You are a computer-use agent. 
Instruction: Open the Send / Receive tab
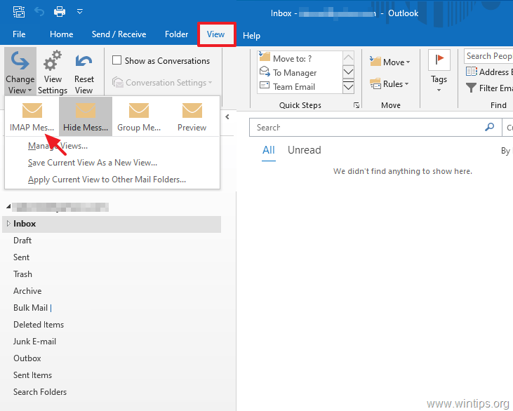pos(119,34)
